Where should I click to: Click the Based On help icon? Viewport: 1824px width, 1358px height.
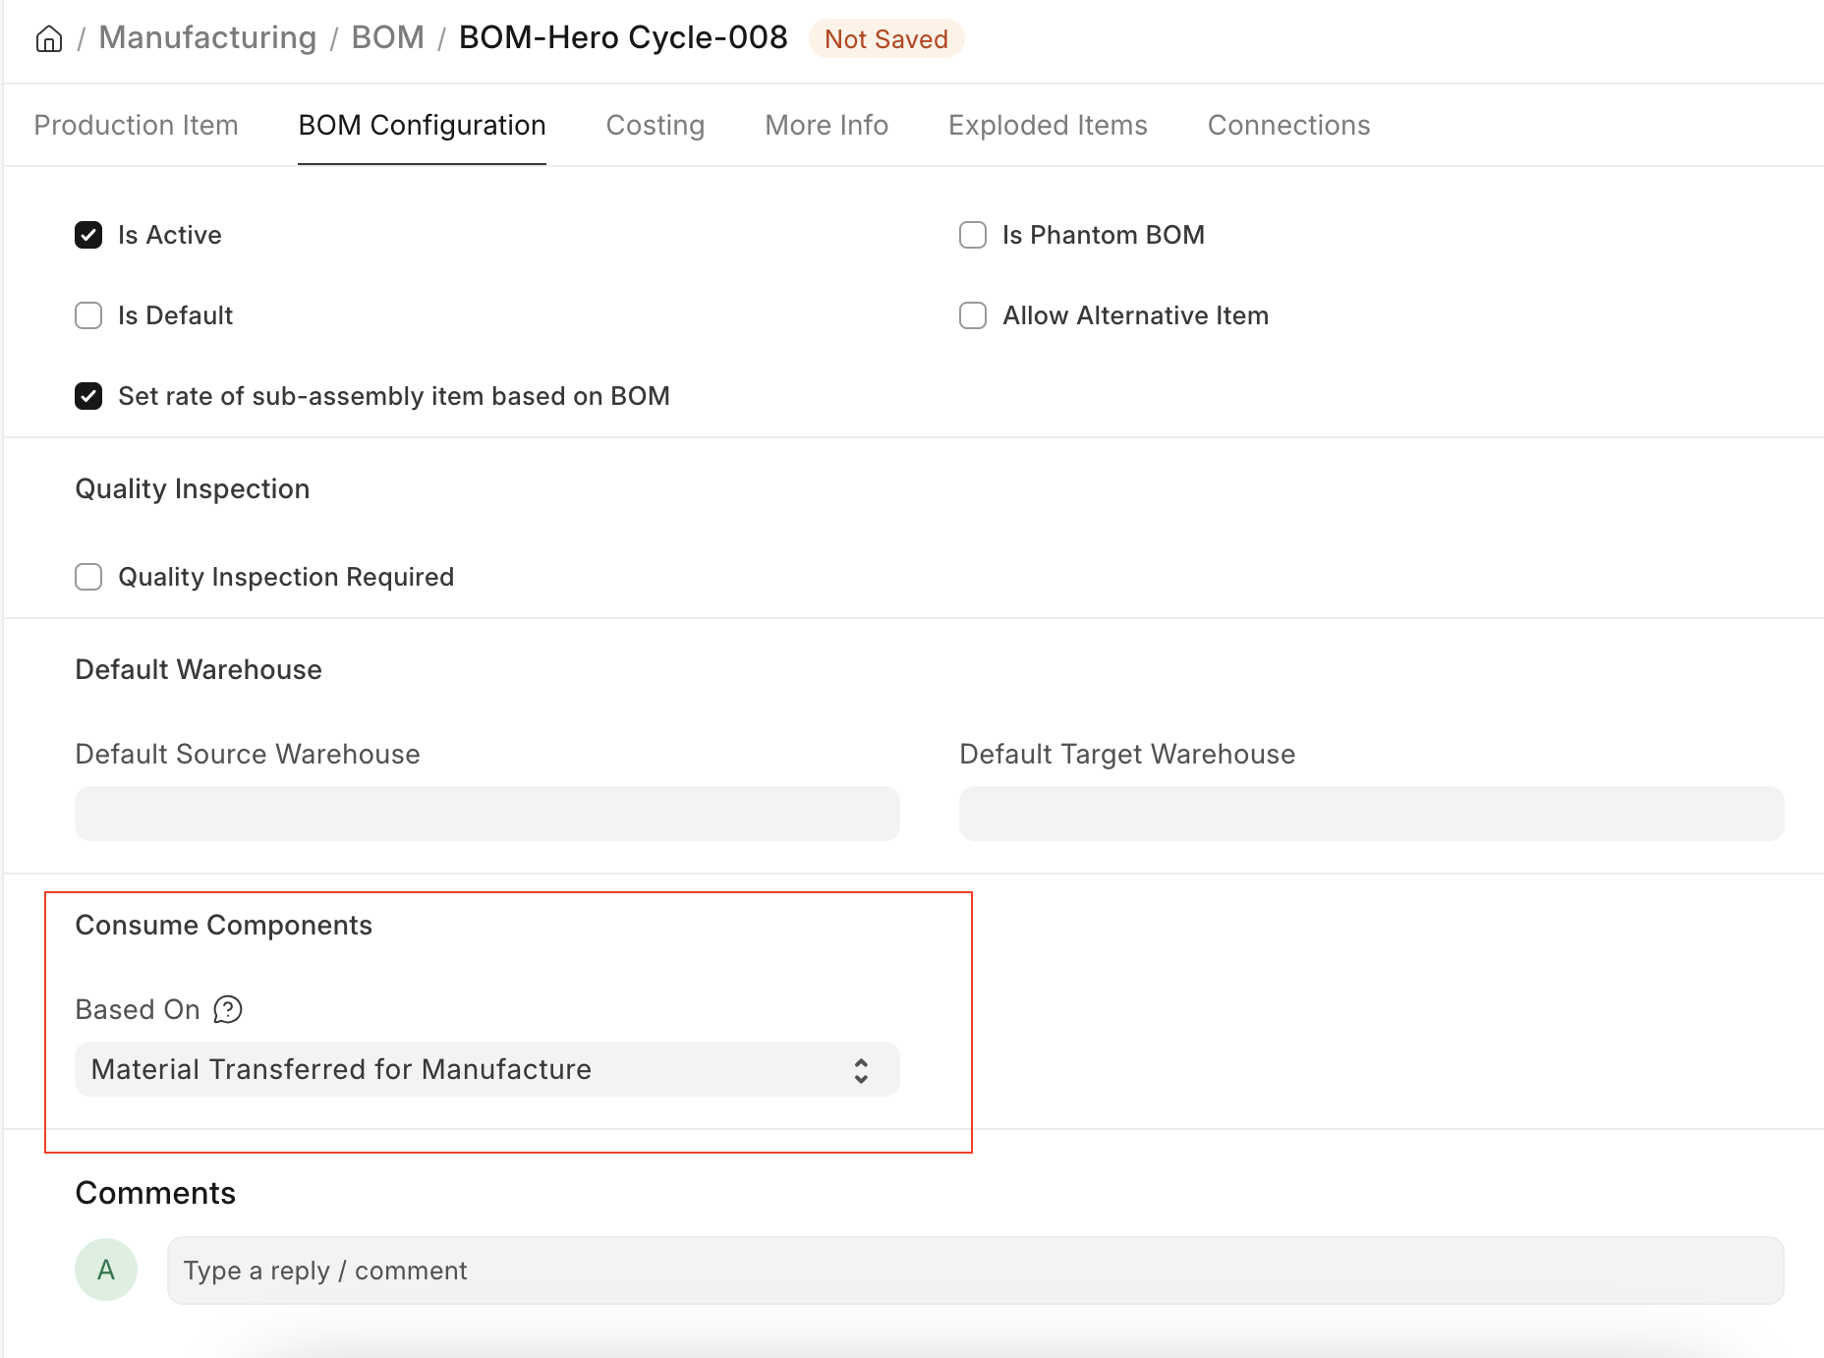pos(228,1009)
